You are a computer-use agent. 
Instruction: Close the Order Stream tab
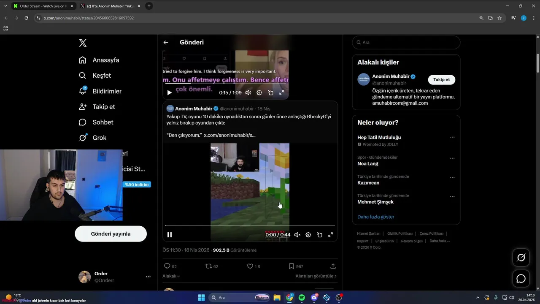click(x=72, y=6)
